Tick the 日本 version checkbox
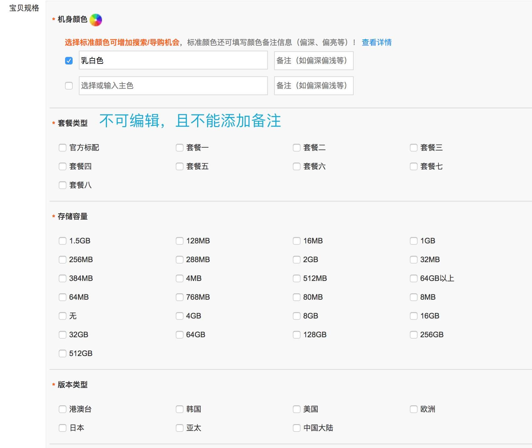The width and height of the screenshot is (532, 448). coord(63,428)
